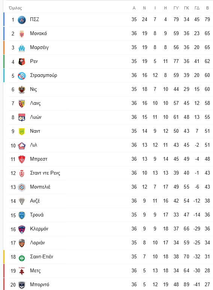Viewport: 213px width, 290px height.
Task: Select the Μονακό team logo
Action: 22,34
